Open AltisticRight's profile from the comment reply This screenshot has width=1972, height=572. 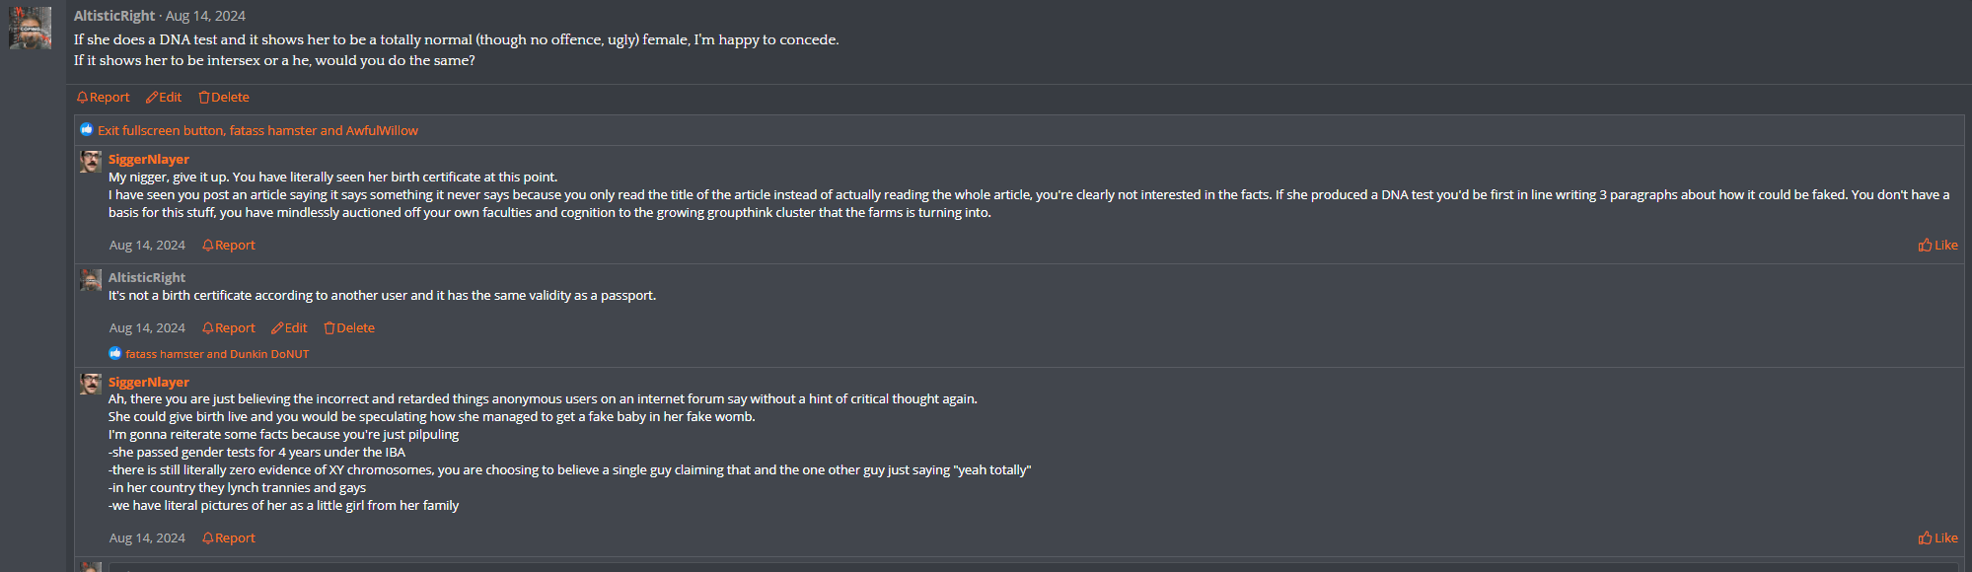pyautogui.click(x=147, y=278)
